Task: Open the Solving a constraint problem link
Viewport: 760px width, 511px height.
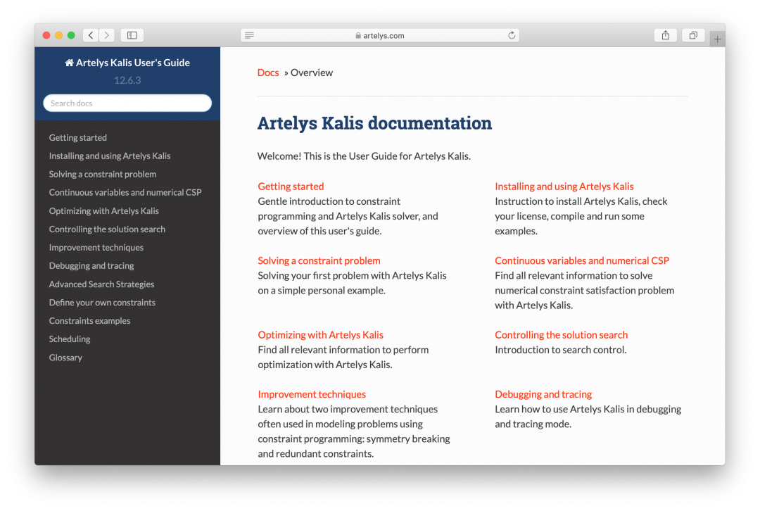Action: [319, 260]
